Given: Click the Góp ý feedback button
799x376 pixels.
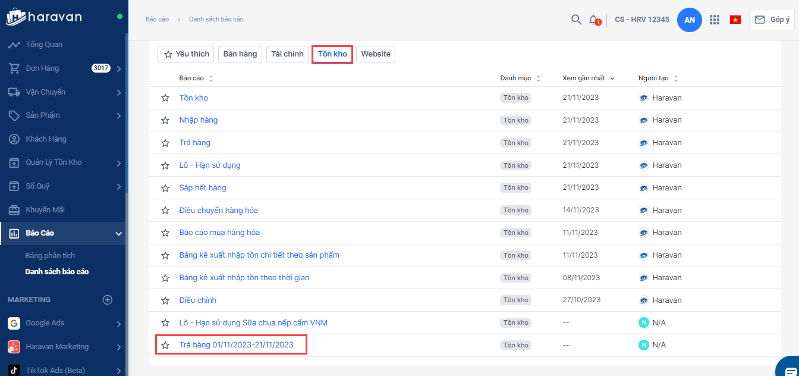Looking at the screenshot, I should (x=772, y=20).
